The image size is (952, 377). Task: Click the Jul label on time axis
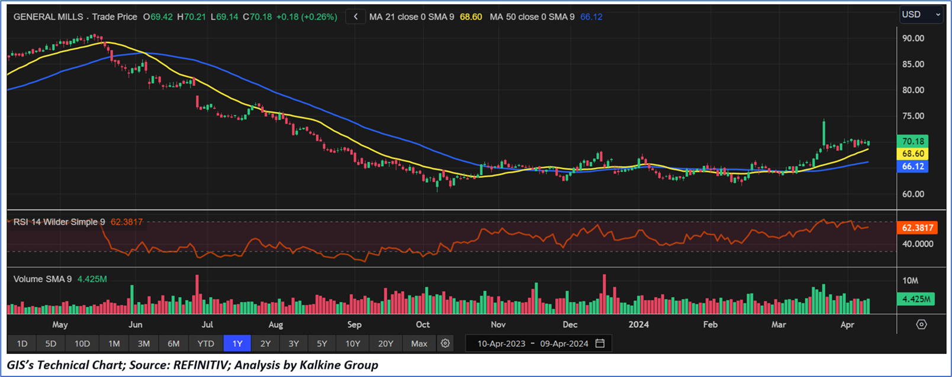207,324
